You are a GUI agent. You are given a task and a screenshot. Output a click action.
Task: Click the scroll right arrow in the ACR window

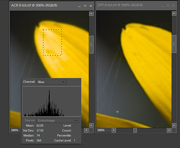pyautogui.click(x=86, y=130)
